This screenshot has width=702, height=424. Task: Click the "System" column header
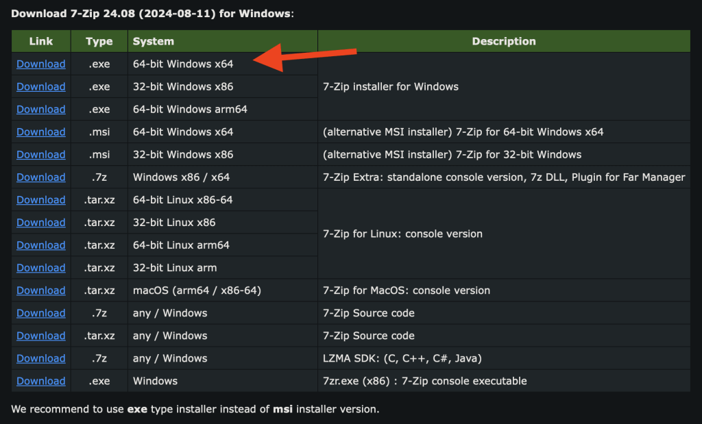click(154, 42)
